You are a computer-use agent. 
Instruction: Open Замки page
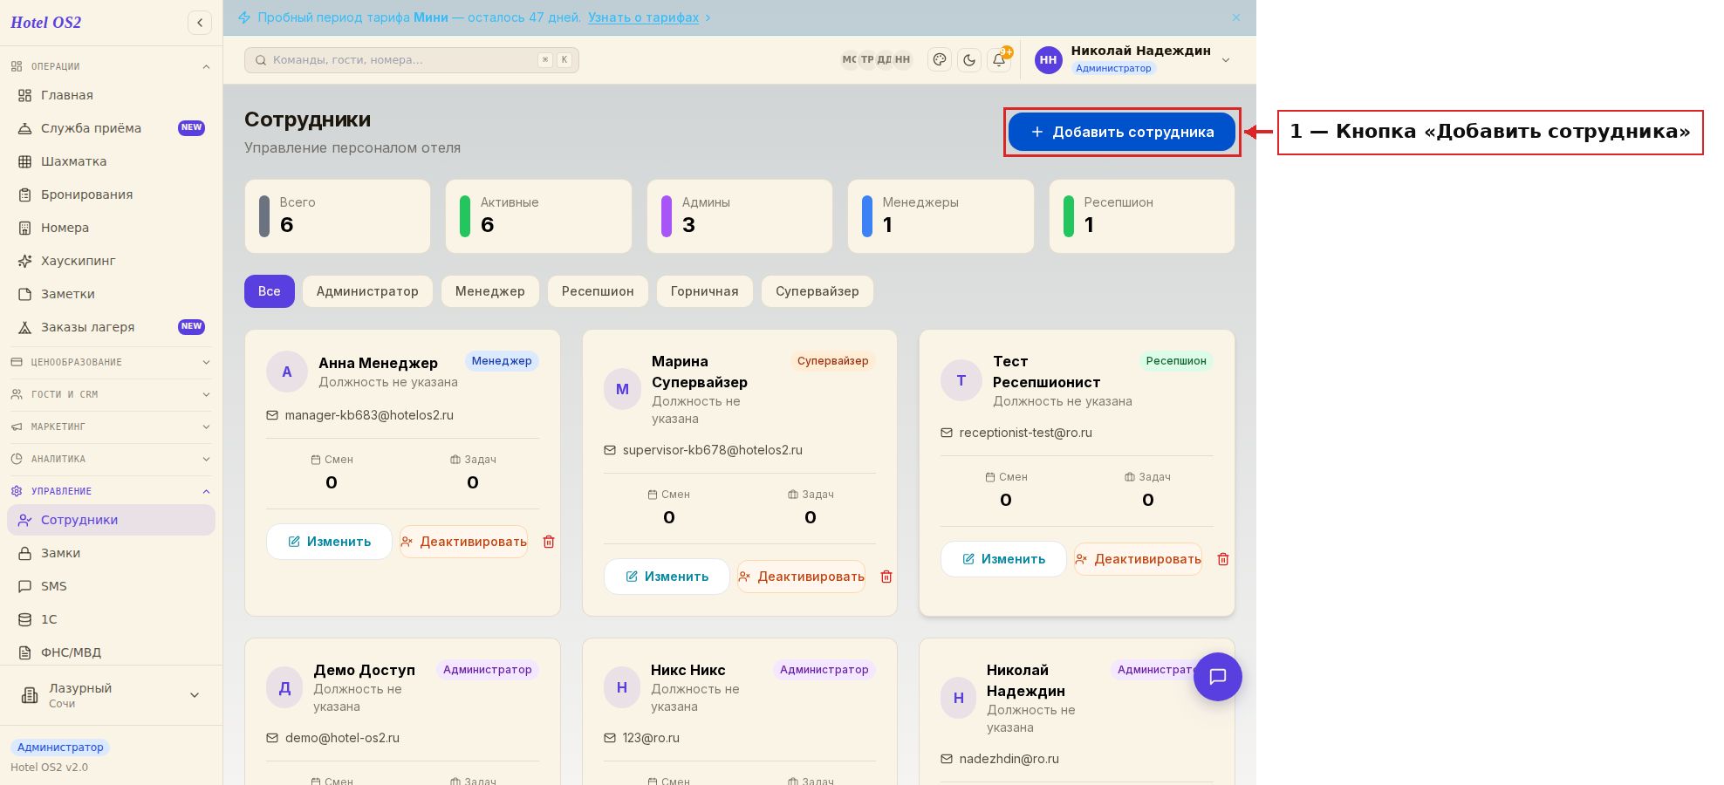tap(111, 553)
